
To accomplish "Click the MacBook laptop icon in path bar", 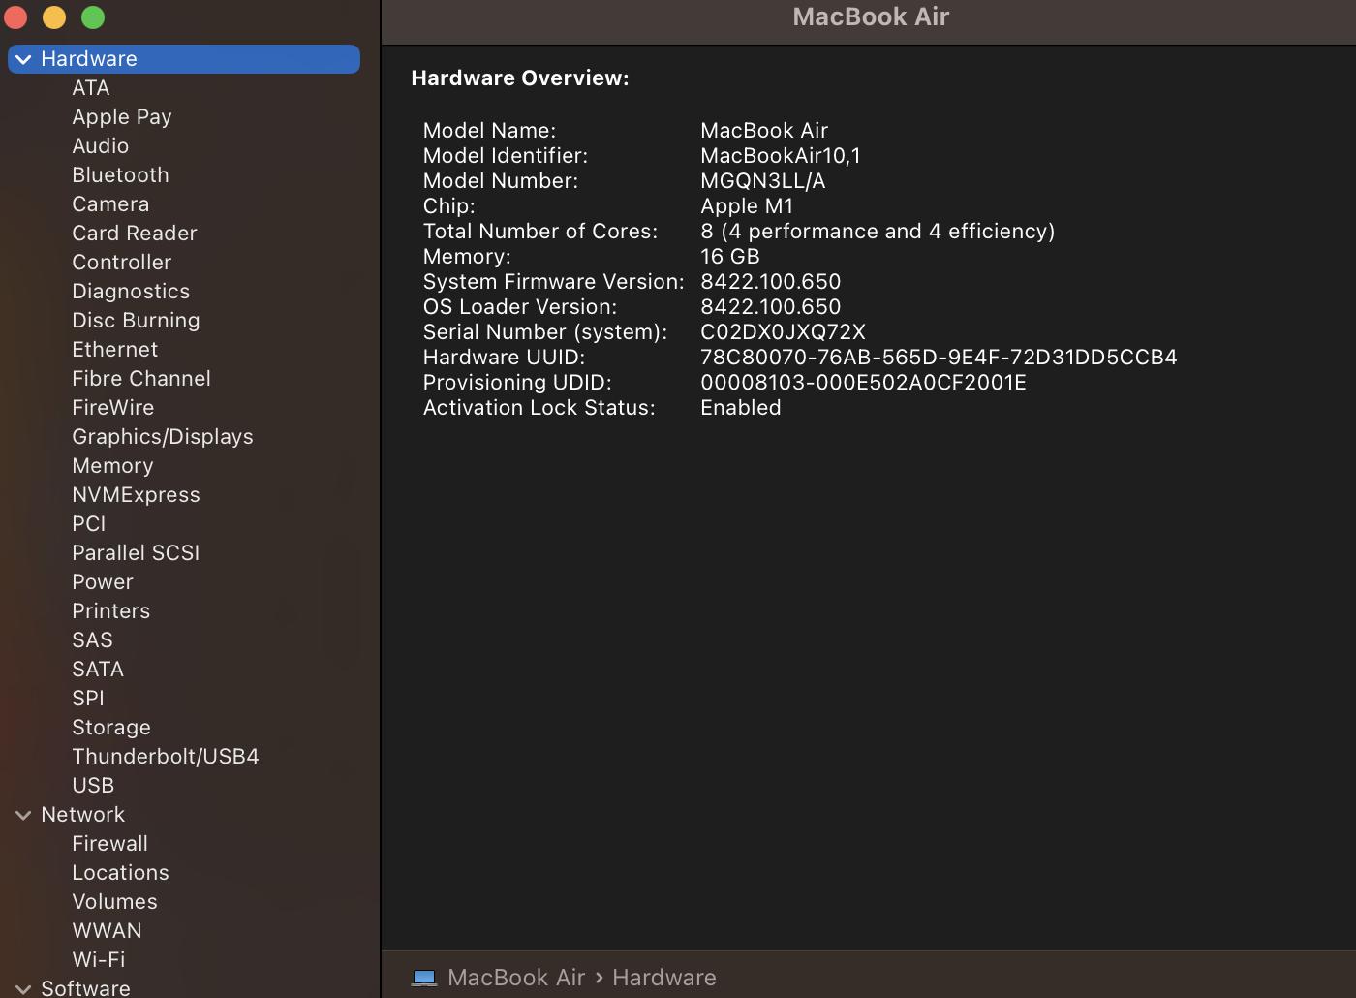I will (424, 978).
